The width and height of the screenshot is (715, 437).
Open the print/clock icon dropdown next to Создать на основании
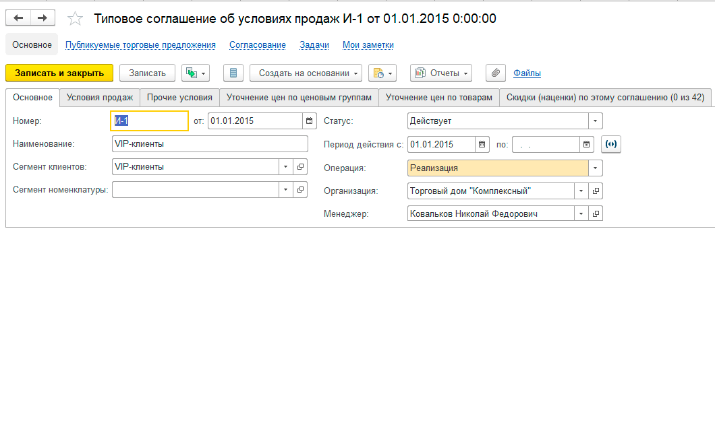[x=382, y=73]
